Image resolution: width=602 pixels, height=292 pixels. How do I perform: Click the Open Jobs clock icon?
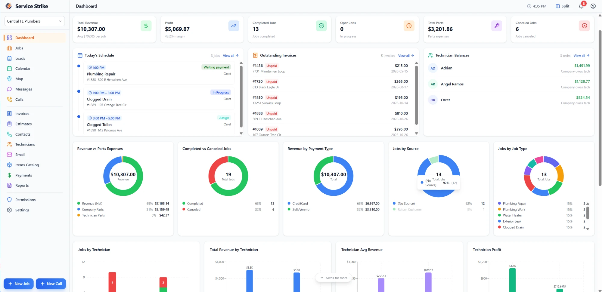(x=409, y=26)
